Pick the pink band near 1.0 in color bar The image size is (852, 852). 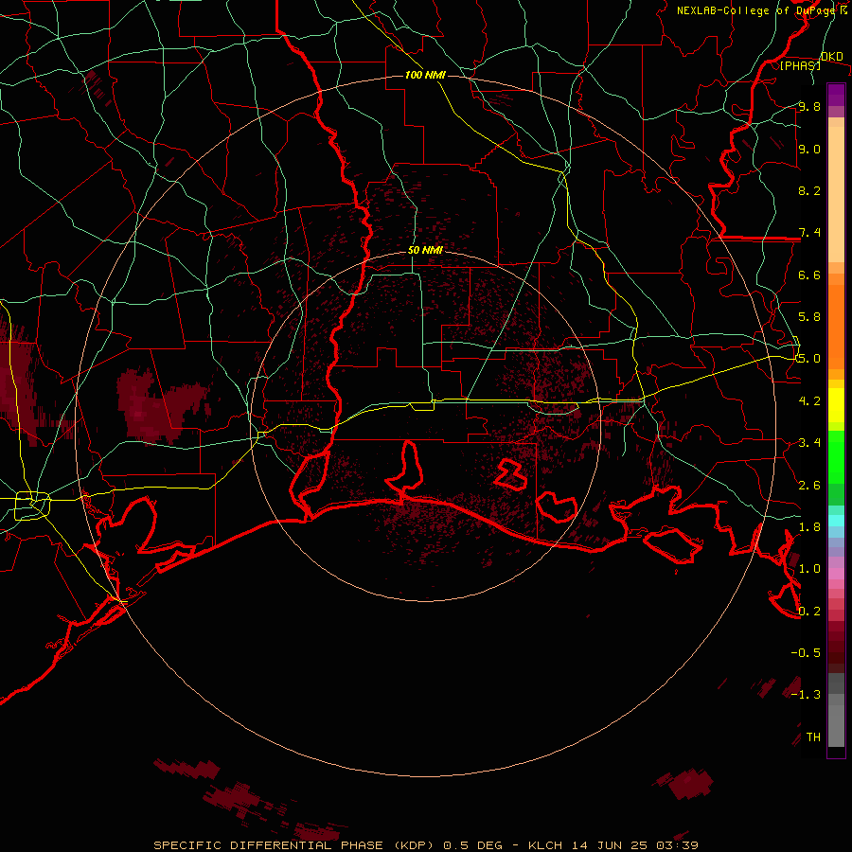pos(836,574)
